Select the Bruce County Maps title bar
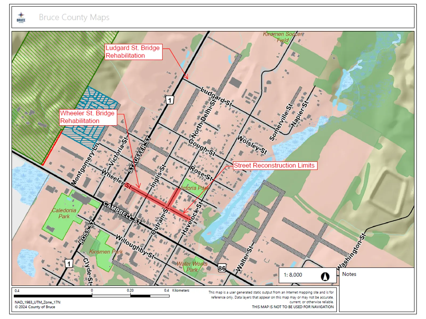 point(74,18)
